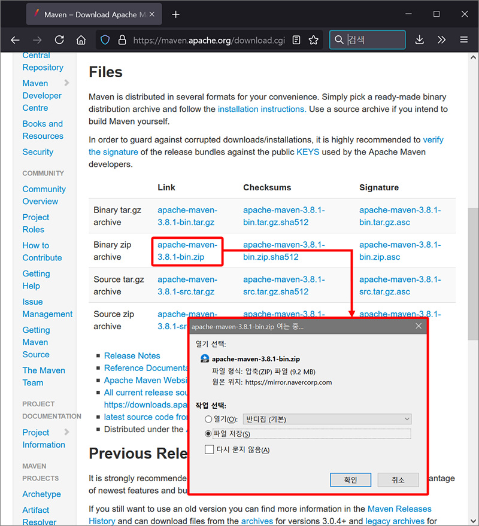The image size is (479, 526).
Task: Open the Central Repository sidebar link
Action: point(43,62)
